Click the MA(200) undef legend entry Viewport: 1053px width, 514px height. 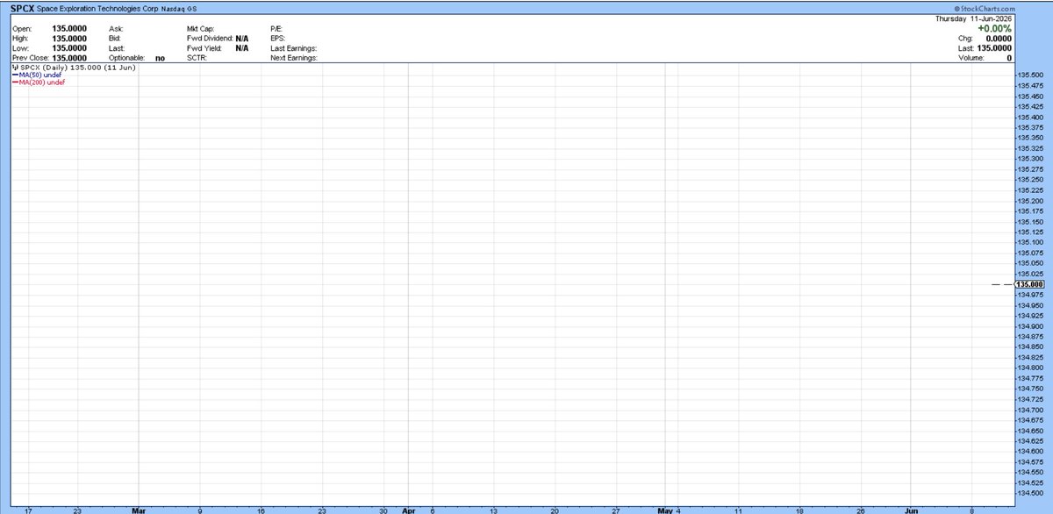point(39,82)
